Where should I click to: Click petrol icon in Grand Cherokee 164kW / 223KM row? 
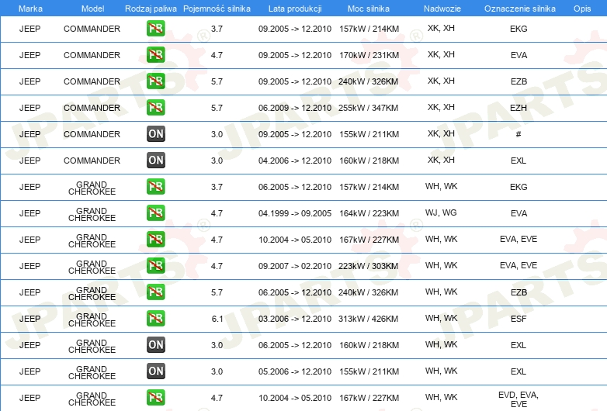click(155, 212)
